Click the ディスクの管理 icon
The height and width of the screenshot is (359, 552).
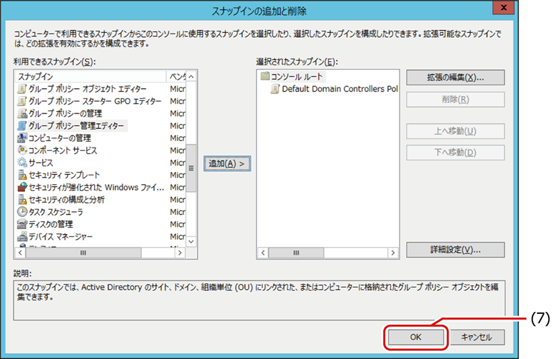[22, 224]
